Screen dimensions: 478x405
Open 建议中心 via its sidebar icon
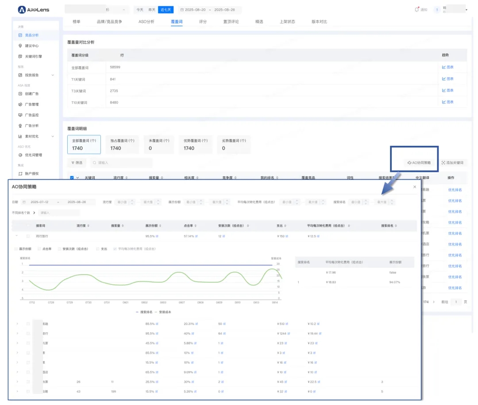(x=20, y=45)
